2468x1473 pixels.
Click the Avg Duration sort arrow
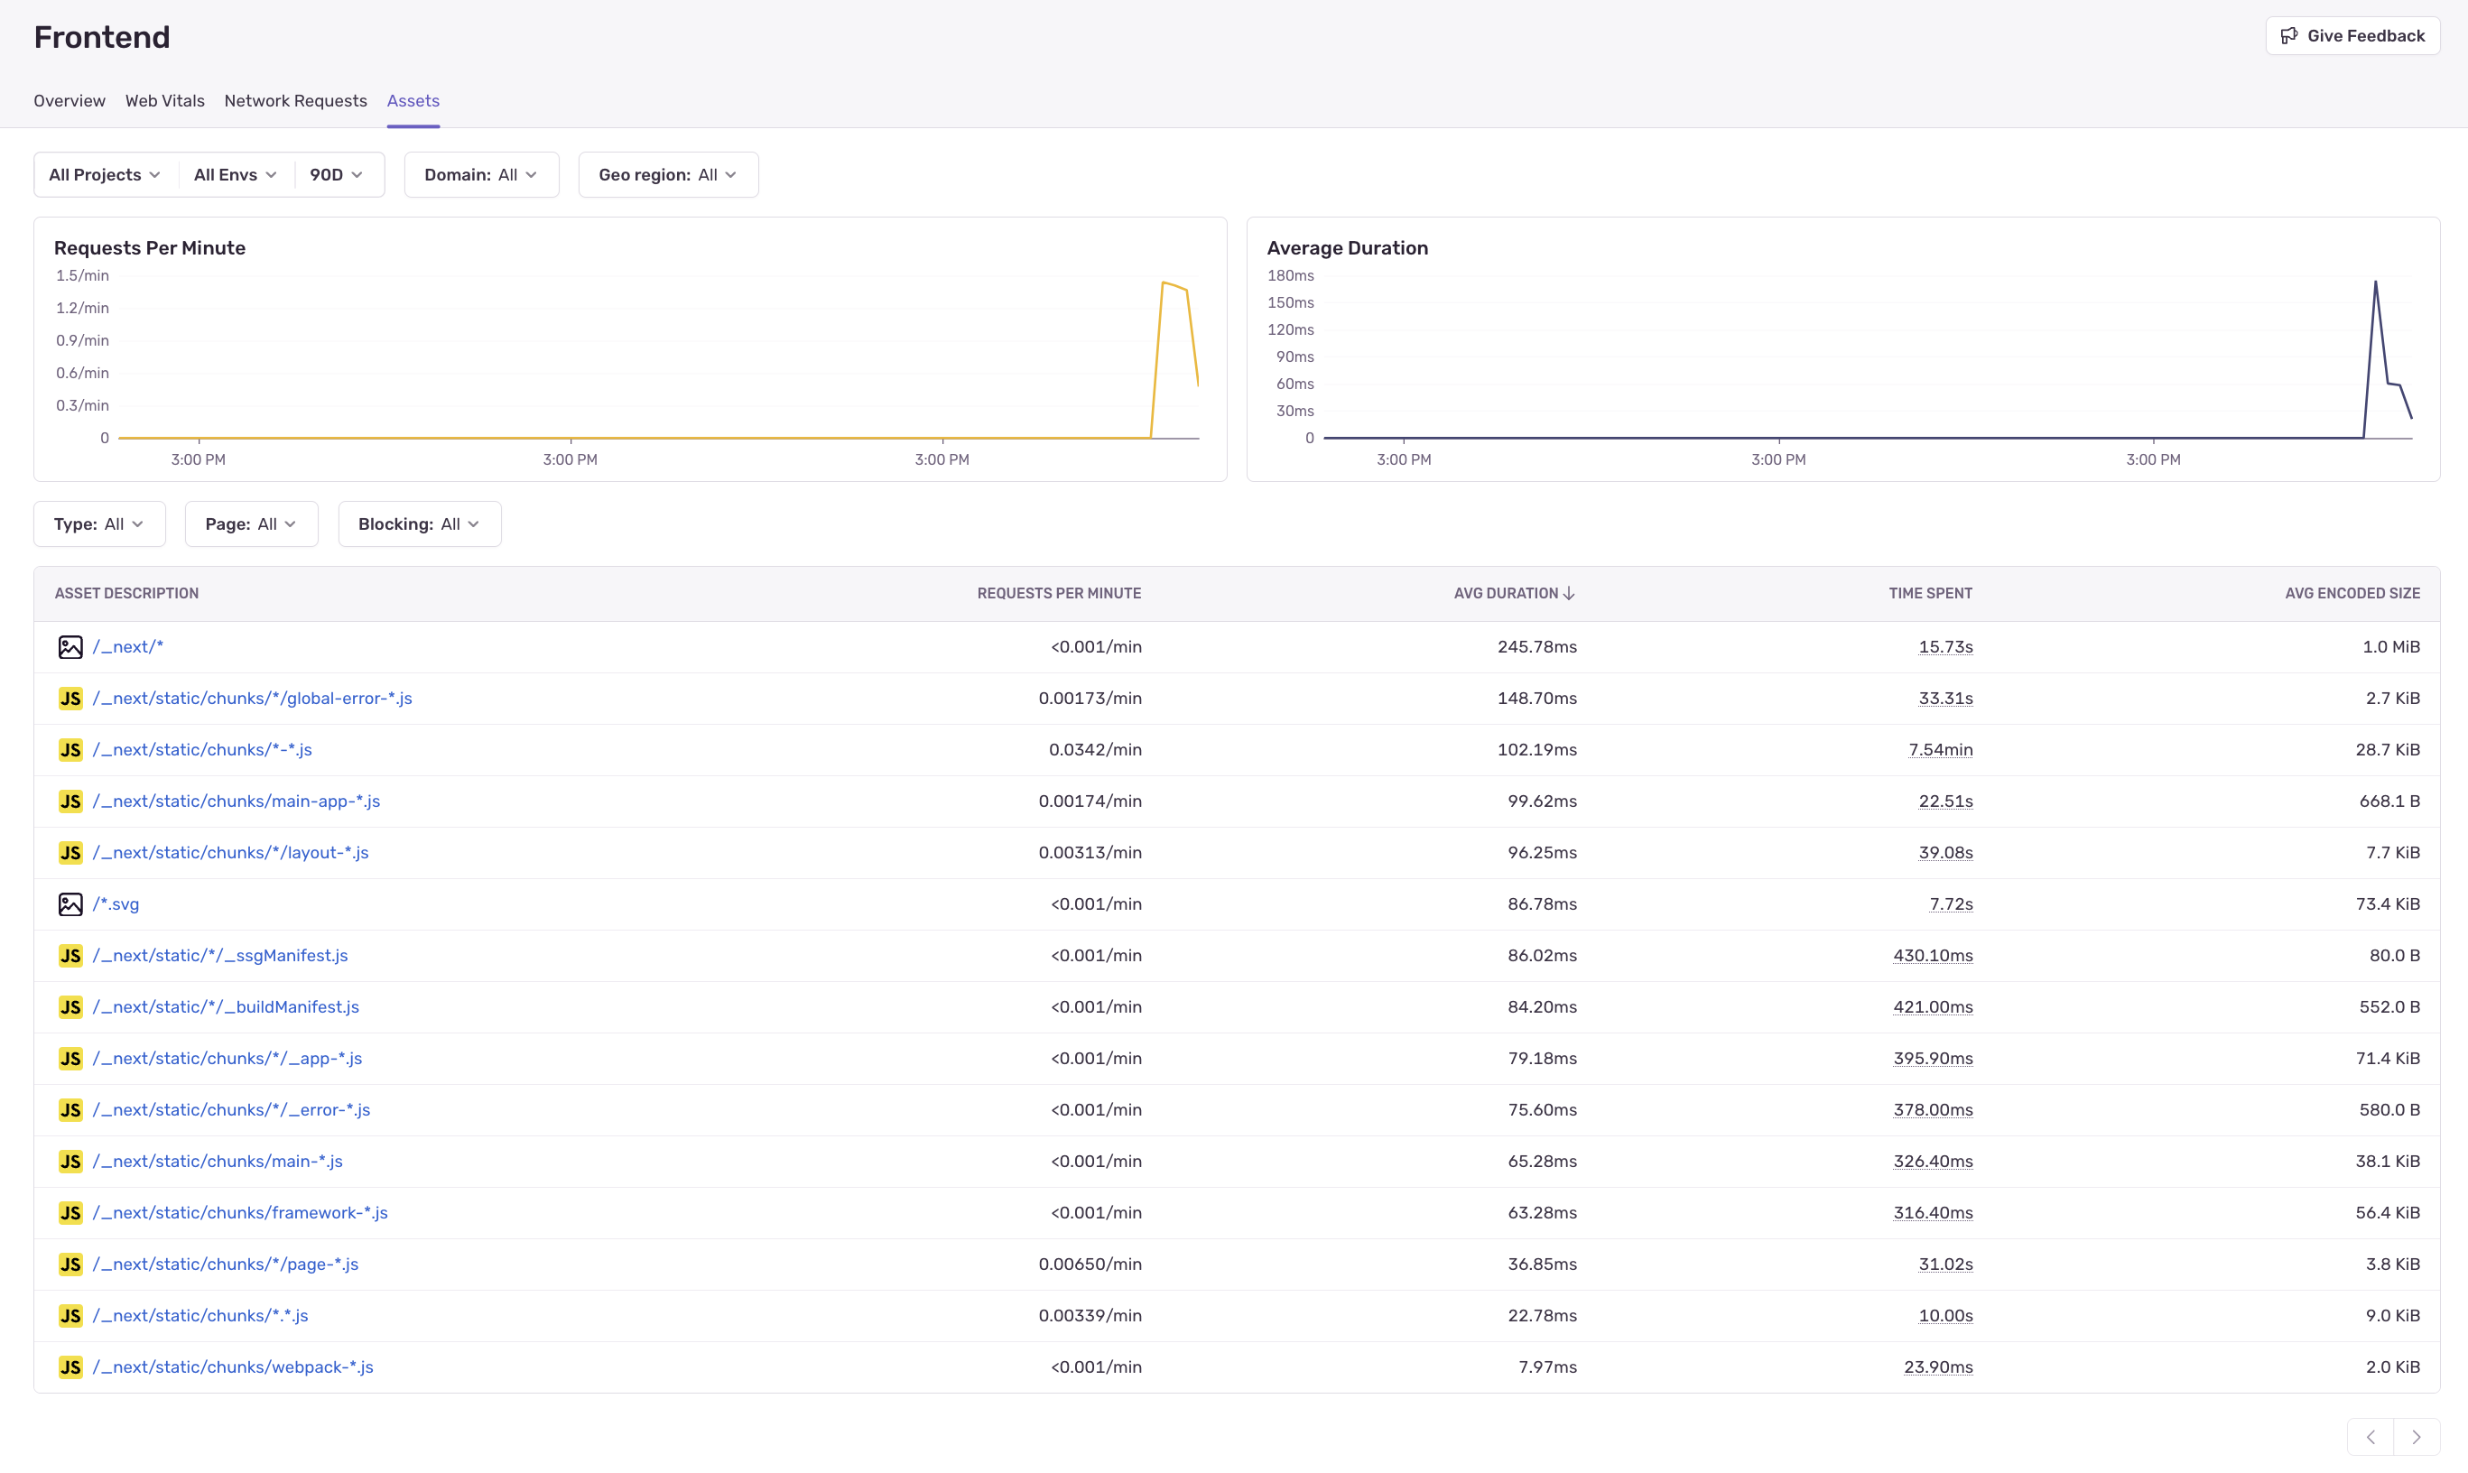click(x=1569, y=594)
